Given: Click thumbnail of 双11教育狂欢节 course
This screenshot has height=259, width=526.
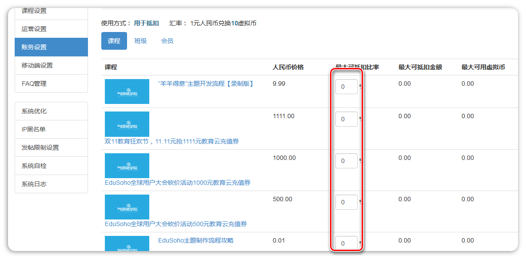Looking at the screenshot, I should pyautogui.click(x=127, y=124).
